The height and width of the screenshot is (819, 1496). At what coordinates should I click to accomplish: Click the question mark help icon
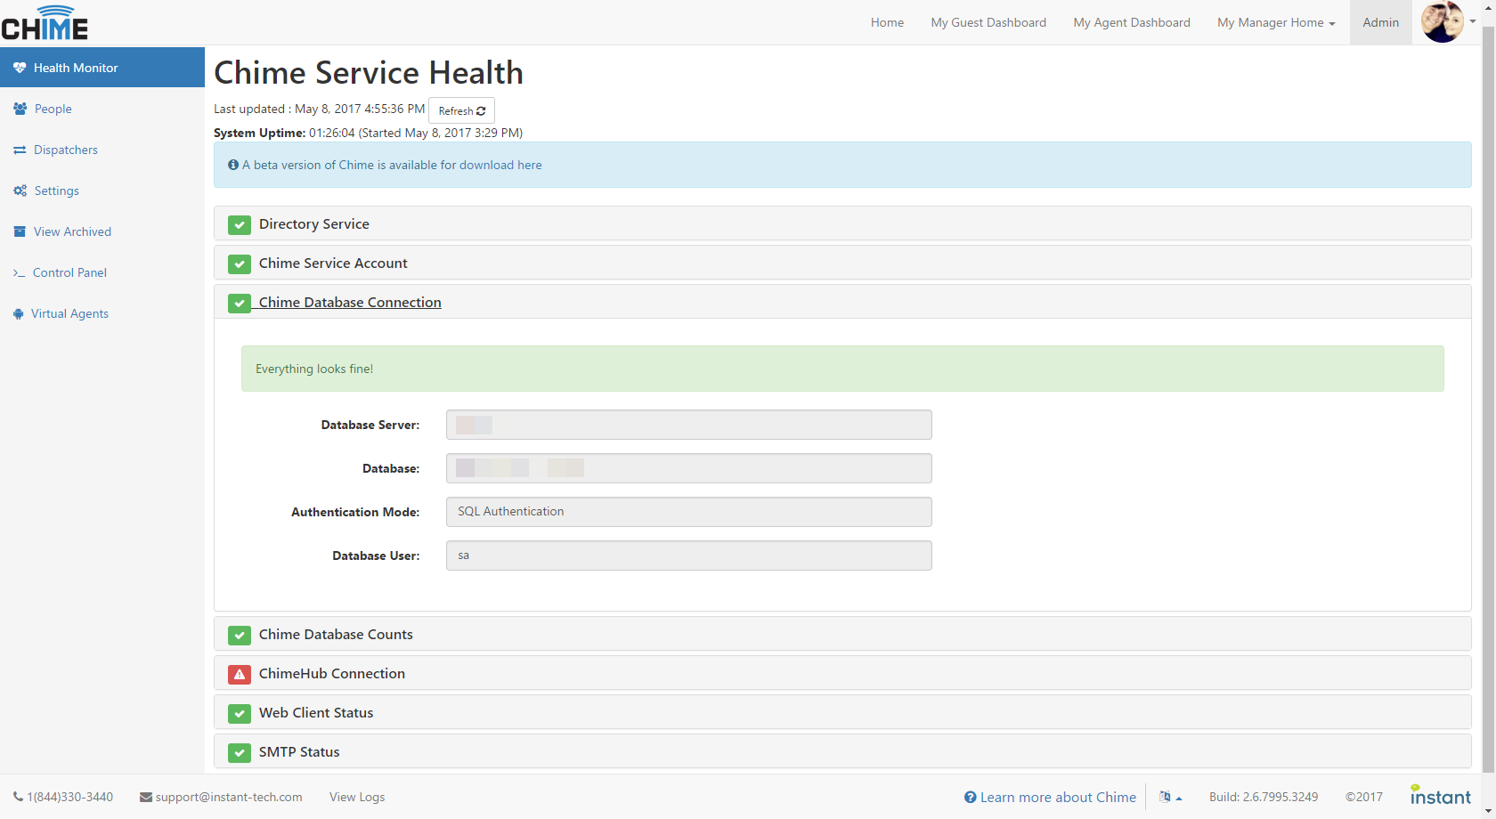(x=971, y=797)
